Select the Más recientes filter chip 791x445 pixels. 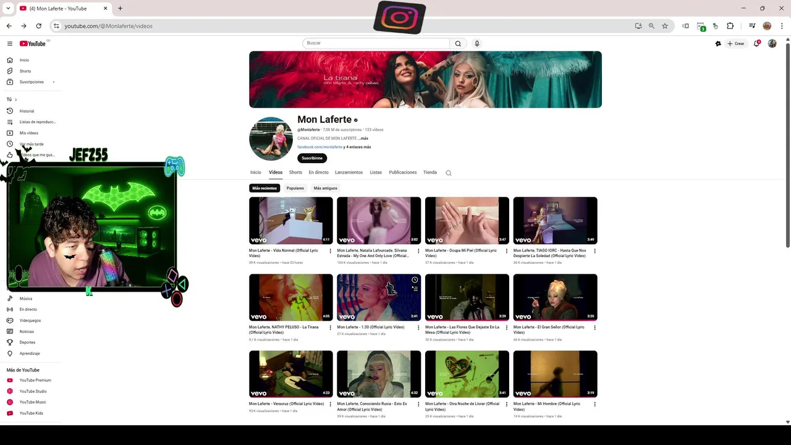264,188
